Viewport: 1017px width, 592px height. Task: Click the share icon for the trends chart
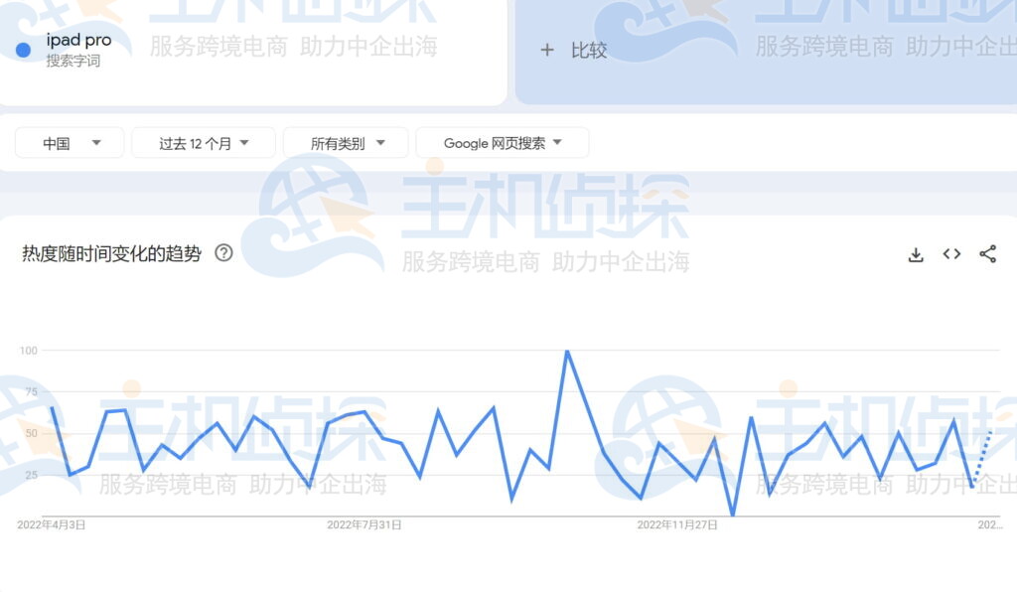(x=988, y=254)
